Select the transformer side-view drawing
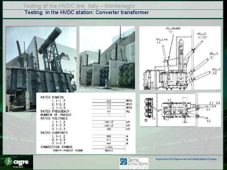227x170 pixels. coord(180,58)
